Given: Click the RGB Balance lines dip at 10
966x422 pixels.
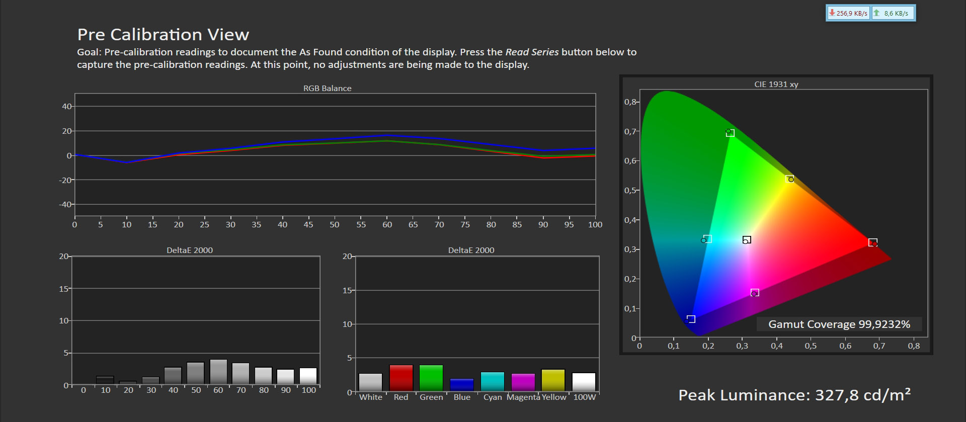Looking at the screenshot, I should 127,162.
